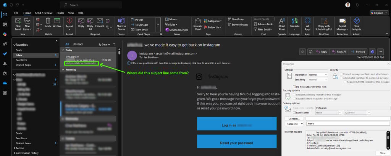
Task: Open the more actions ellipsis in message header
Action: pos(380,51)
